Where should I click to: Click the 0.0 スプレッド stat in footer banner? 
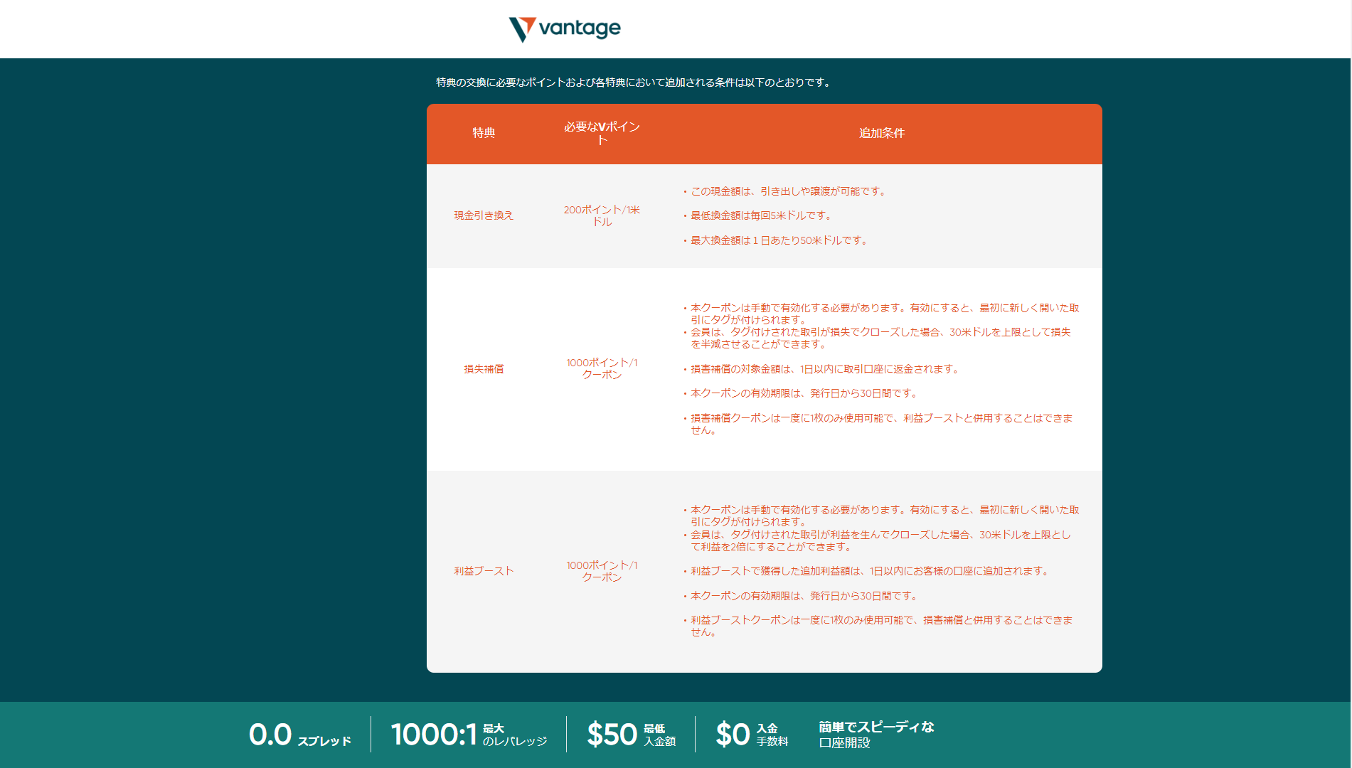pos(300,735)
